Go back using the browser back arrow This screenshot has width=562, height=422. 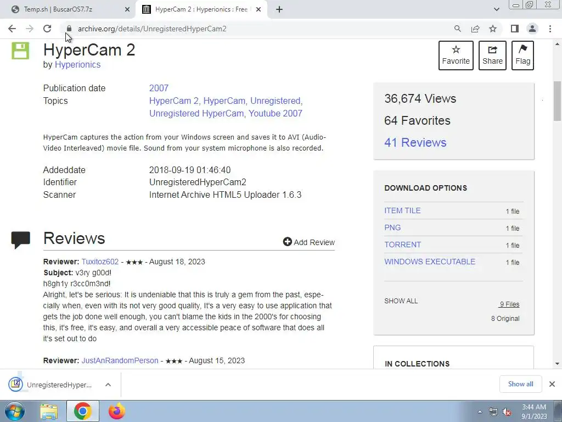coord(12,29)
